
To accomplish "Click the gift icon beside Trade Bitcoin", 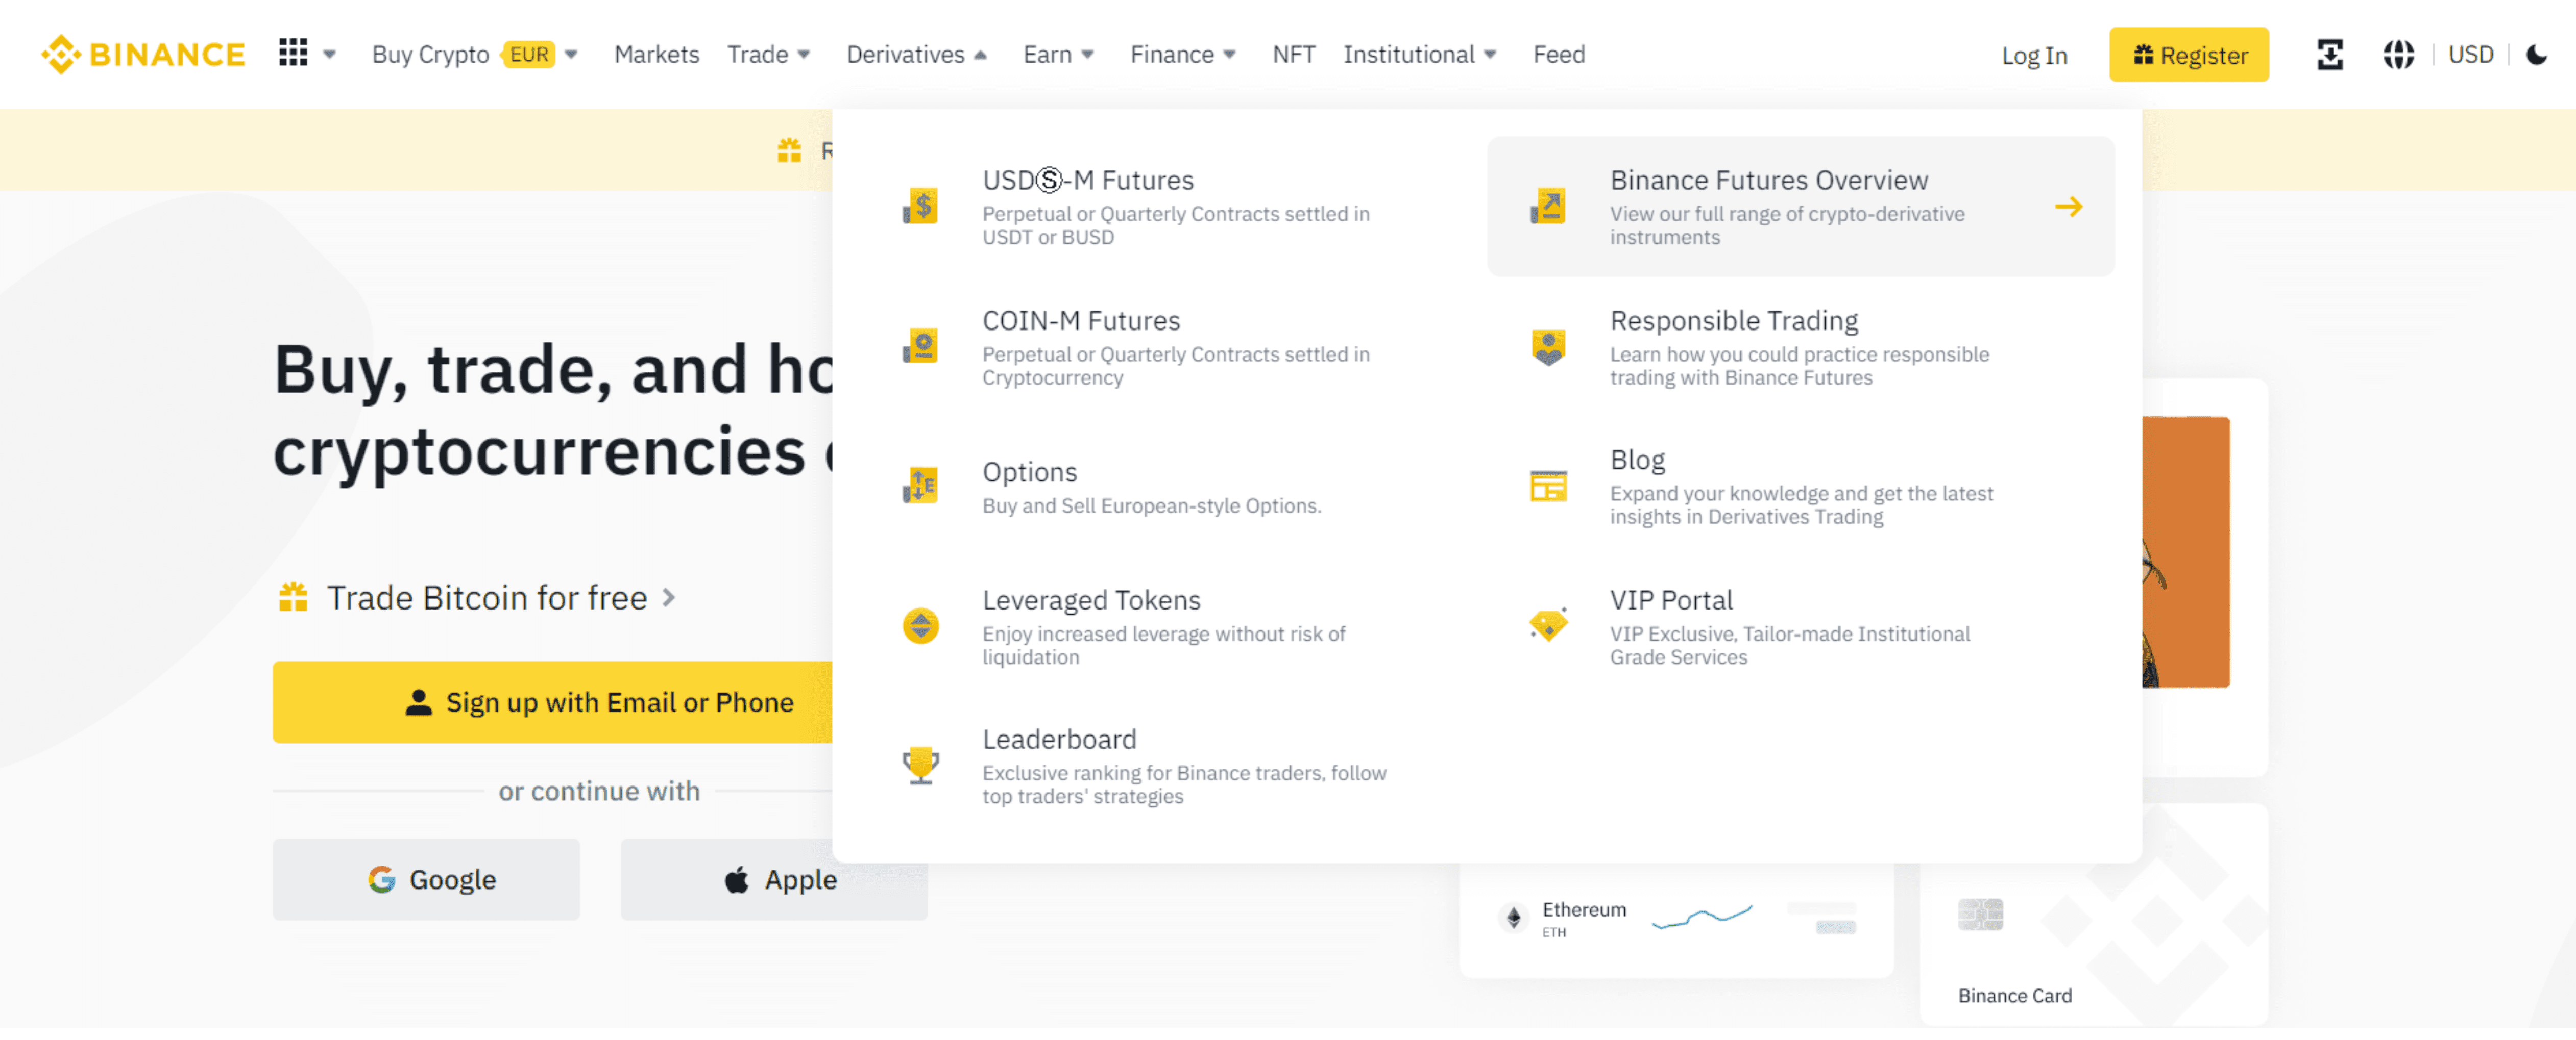I will coord(293,597).
